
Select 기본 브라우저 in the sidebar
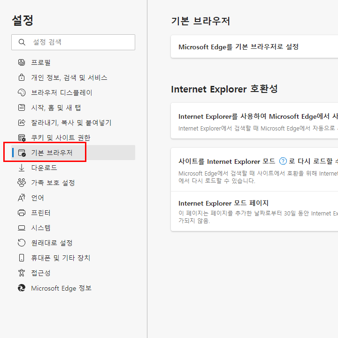(x=73, y=153)
